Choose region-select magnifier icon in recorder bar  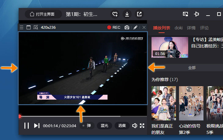[x=36, y=27]
